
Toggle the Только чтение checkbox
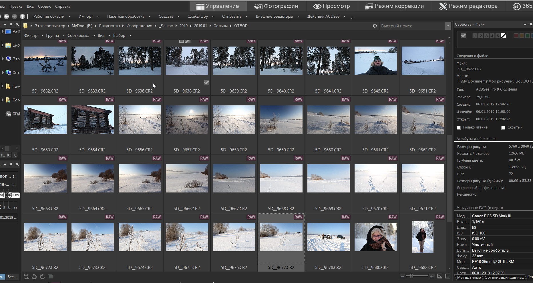pyautogui.click(x=459, y=128)
